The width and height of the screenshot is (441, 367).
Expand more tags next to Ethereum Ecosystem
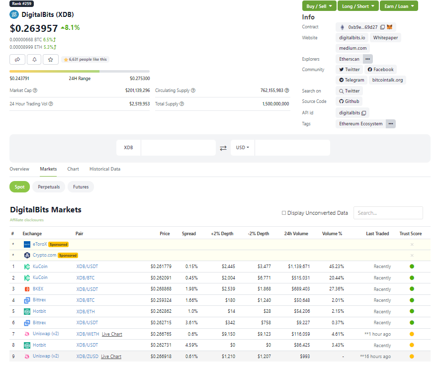(391, 124)
